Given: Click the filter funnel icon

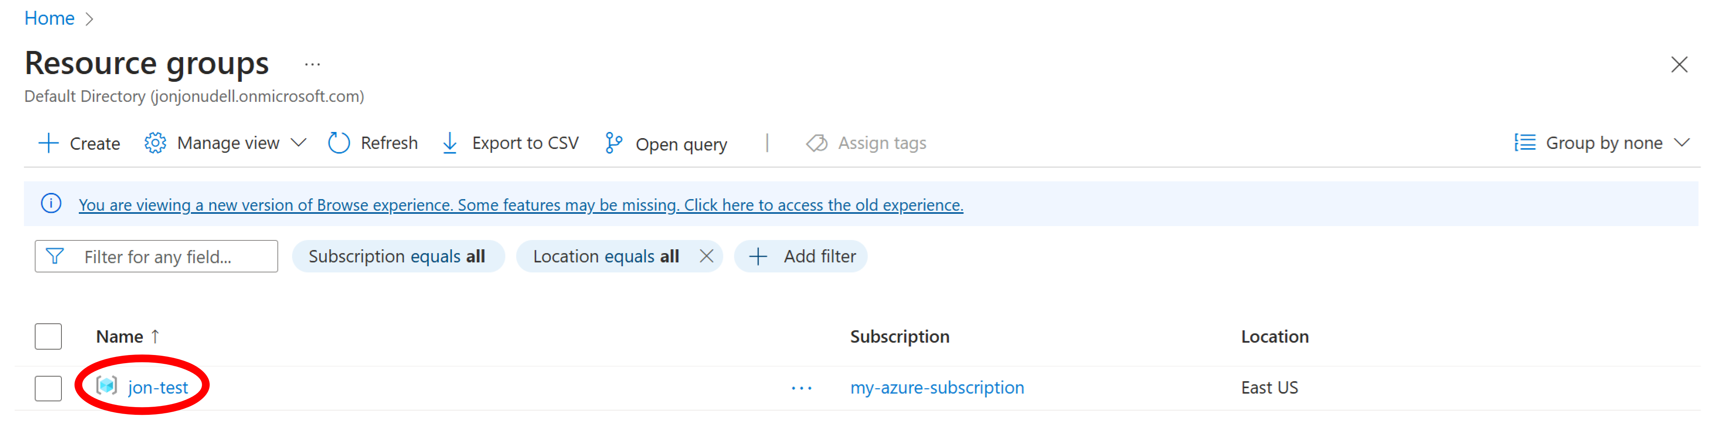Looking at the screenshot, I should (55, 255).
